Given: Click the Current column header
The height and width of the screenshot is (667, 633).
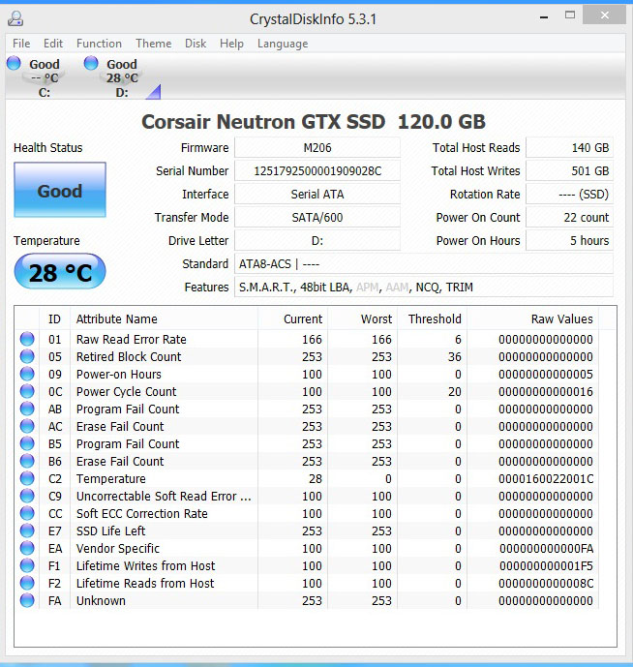Looking at the screenshot, I should pyautogui.click(x=292, y=318).
